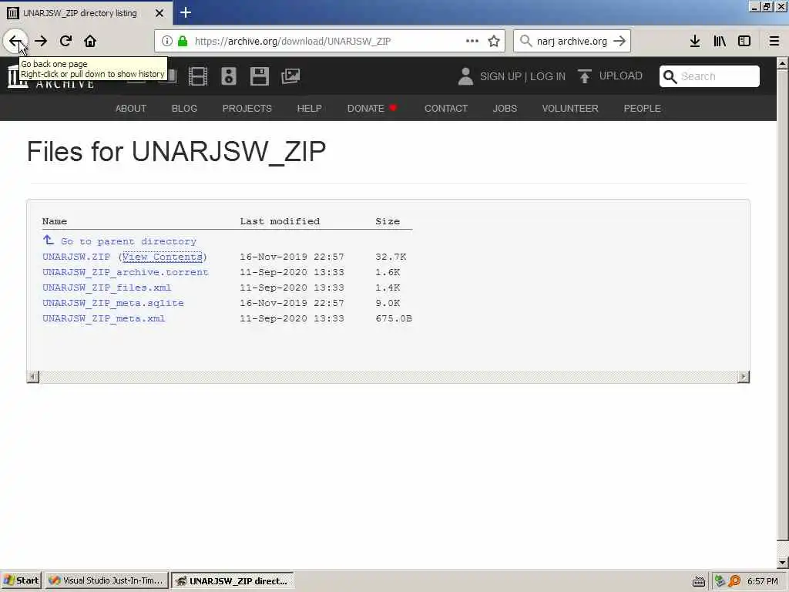Open the VOLUNTEER menu item
The height and width of the screenshot is (592, 789).
click(570, 108)
